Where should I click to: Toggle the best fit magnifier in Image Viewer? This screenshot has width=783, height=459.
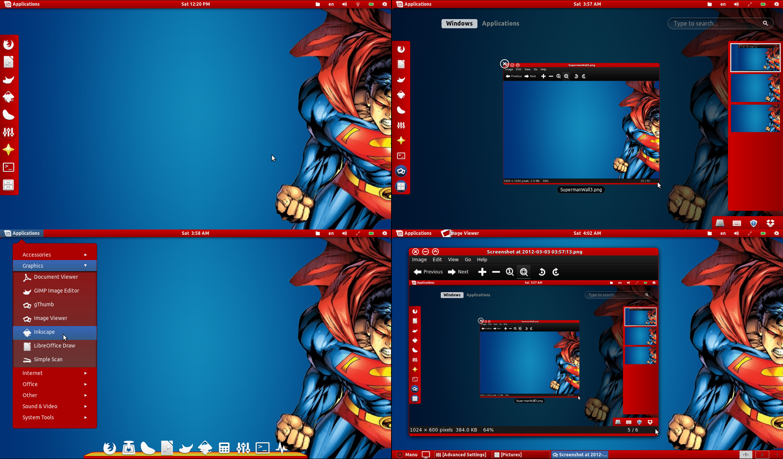point(524,272)
